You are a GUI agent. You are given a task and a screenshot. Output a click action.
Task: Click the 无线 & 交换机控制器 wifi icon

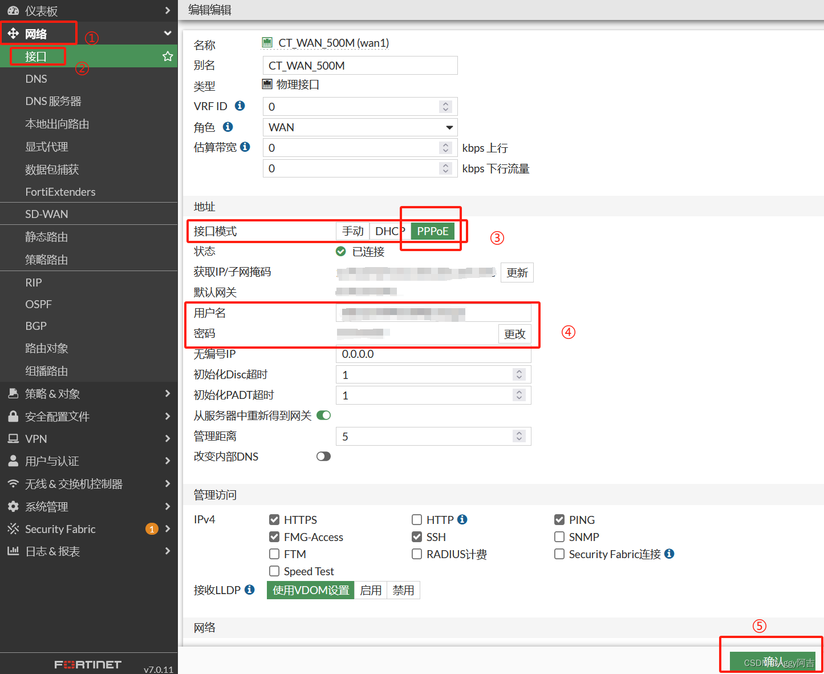coord(13,483)
